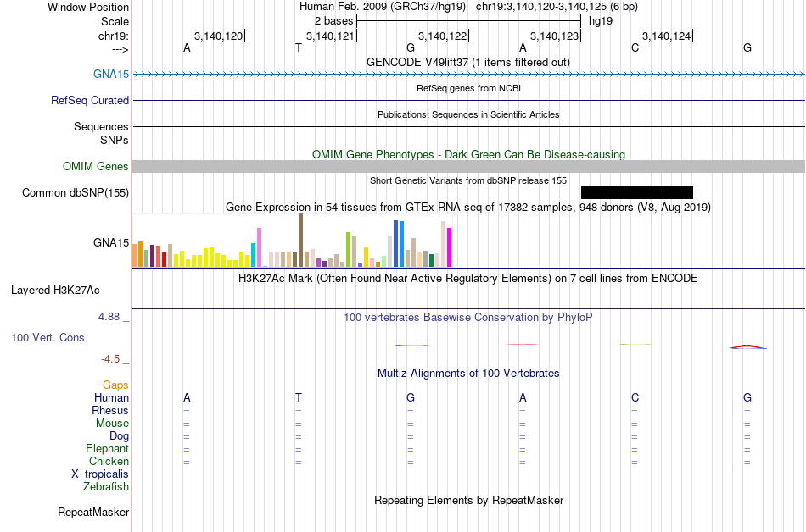This screenshot has width=806, height=532.
Task: Click the red triangular PhyloP conservation peak
Action: click(x=748, y=346)
